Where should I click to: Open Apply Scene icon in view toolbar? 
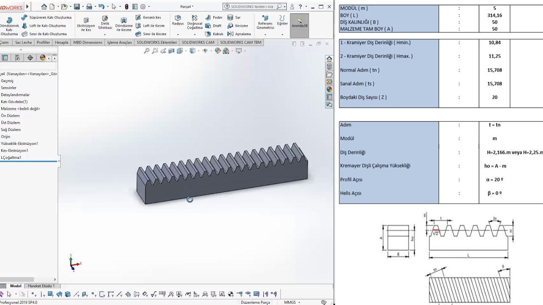226,51
